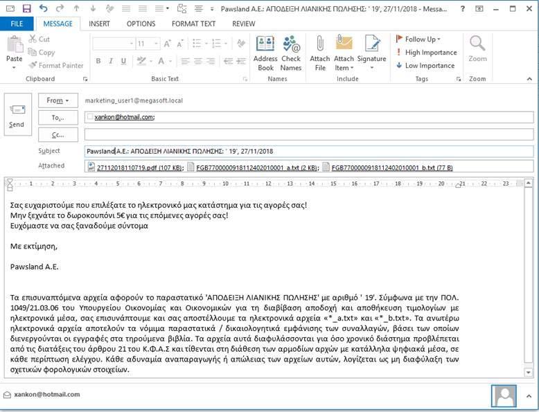
Task: Click the Redo arrow in title bar
Action: [60, 8]
